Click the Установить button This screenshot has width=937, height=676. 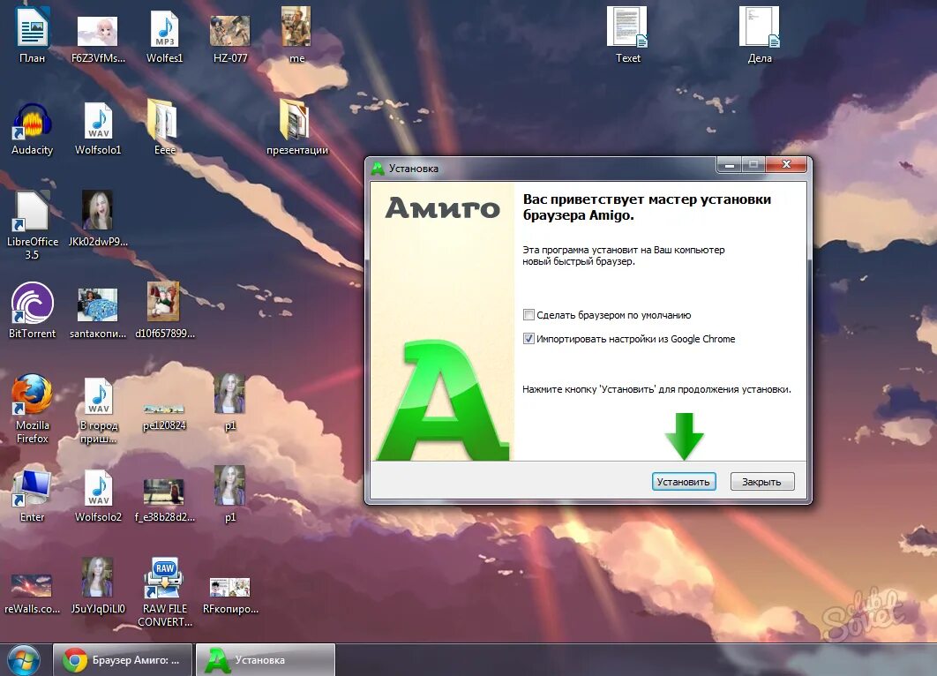click(684, 482)
